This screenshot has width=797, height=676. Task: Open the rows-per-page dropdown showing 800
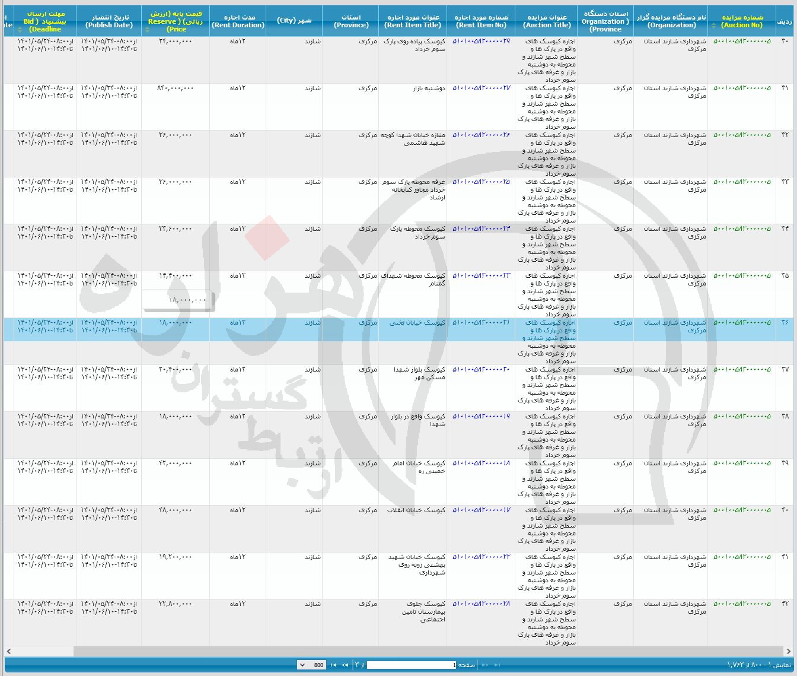click(x=311, y=665)
